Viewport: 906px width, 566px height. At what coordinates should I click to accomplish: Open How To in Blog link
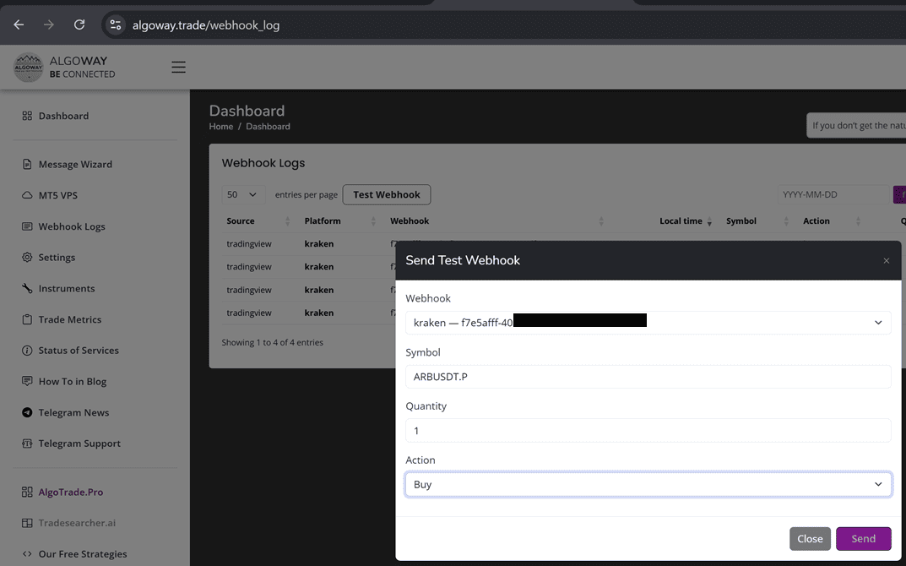[73, 382]
